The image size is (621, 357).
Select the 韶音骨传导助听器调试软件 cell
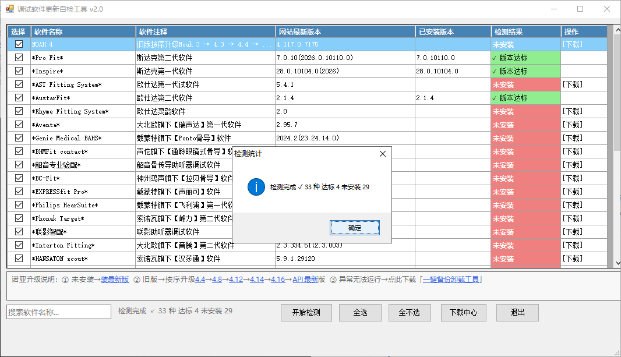click(184, 165)
